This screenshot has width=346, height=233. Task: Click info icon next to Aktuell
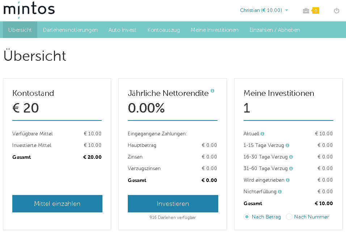pos(262,134)
